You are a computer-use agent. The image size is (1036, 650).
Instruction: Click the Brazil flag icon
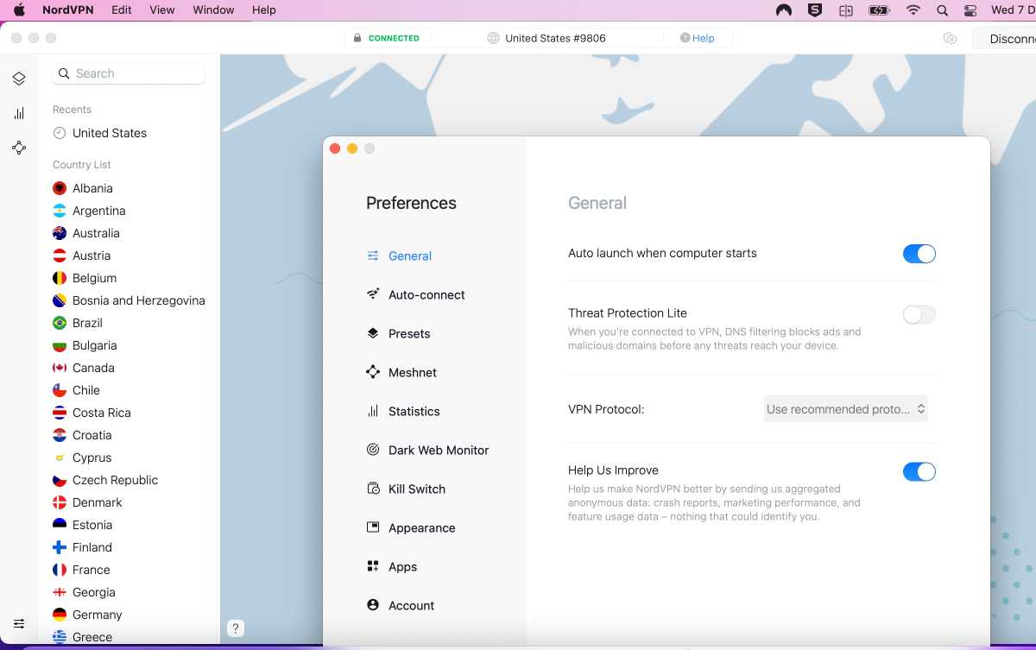[60, 323]
